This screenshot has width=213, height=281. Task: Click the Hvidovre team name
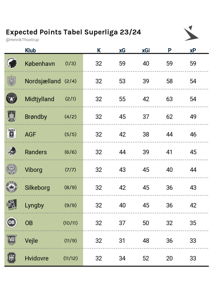pyautogui.click(x=37, y=258)
